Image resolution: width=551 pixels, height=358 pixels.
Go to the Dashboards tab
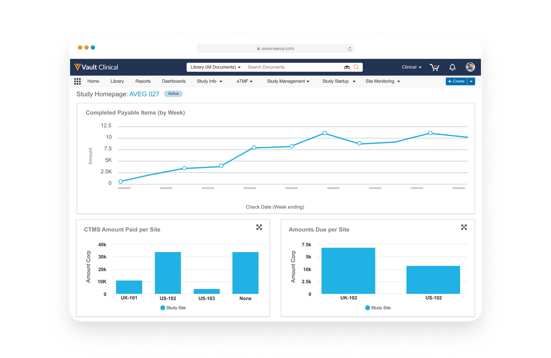pos(174,81)
